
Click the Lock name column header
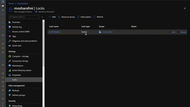[54, 26]
